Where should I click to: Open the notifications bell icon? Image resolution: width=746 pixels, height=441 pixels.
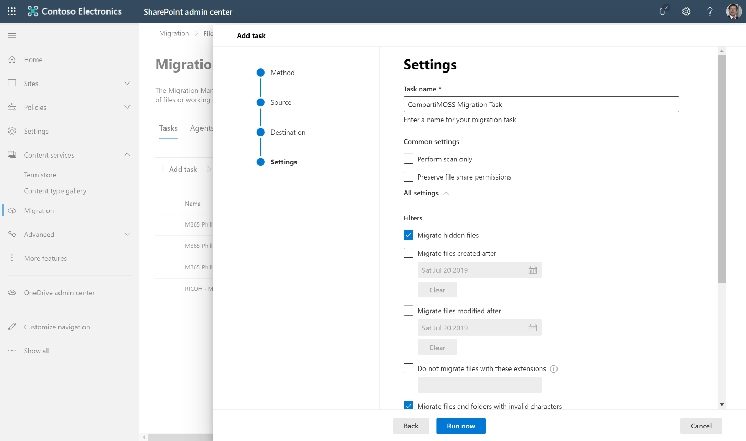(x=662, y=11)
